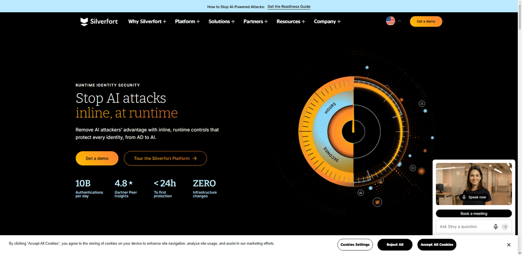Click the < 24h To first protection stat
The width and height of the screenshot is (522, 255).
[165, 188]
